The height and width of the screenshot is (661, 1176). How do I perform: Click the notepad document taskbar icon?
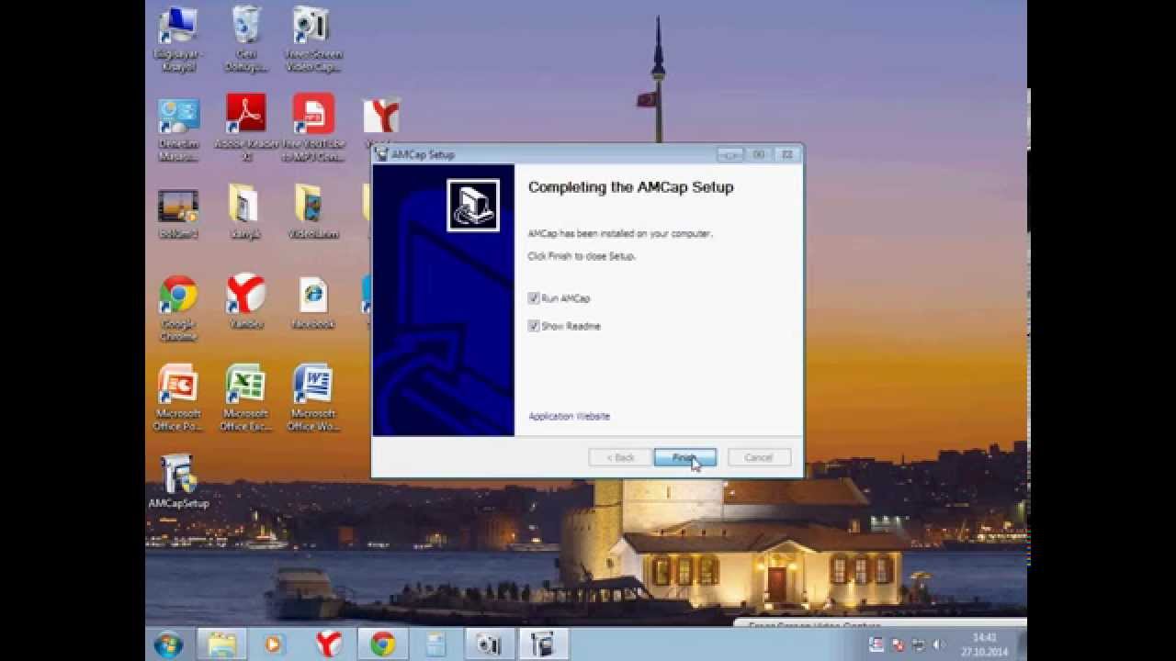tap(435, 644)
